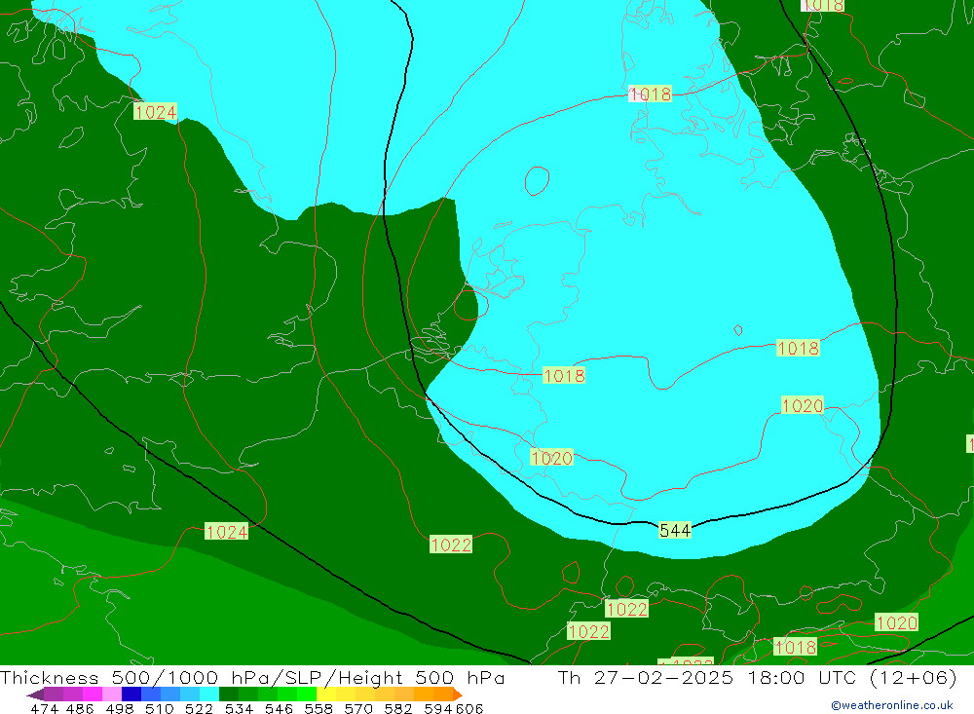Select the cyan swatch in the thickness legend
This screenshot has height=714, width=974.
[x=209, y=695]
